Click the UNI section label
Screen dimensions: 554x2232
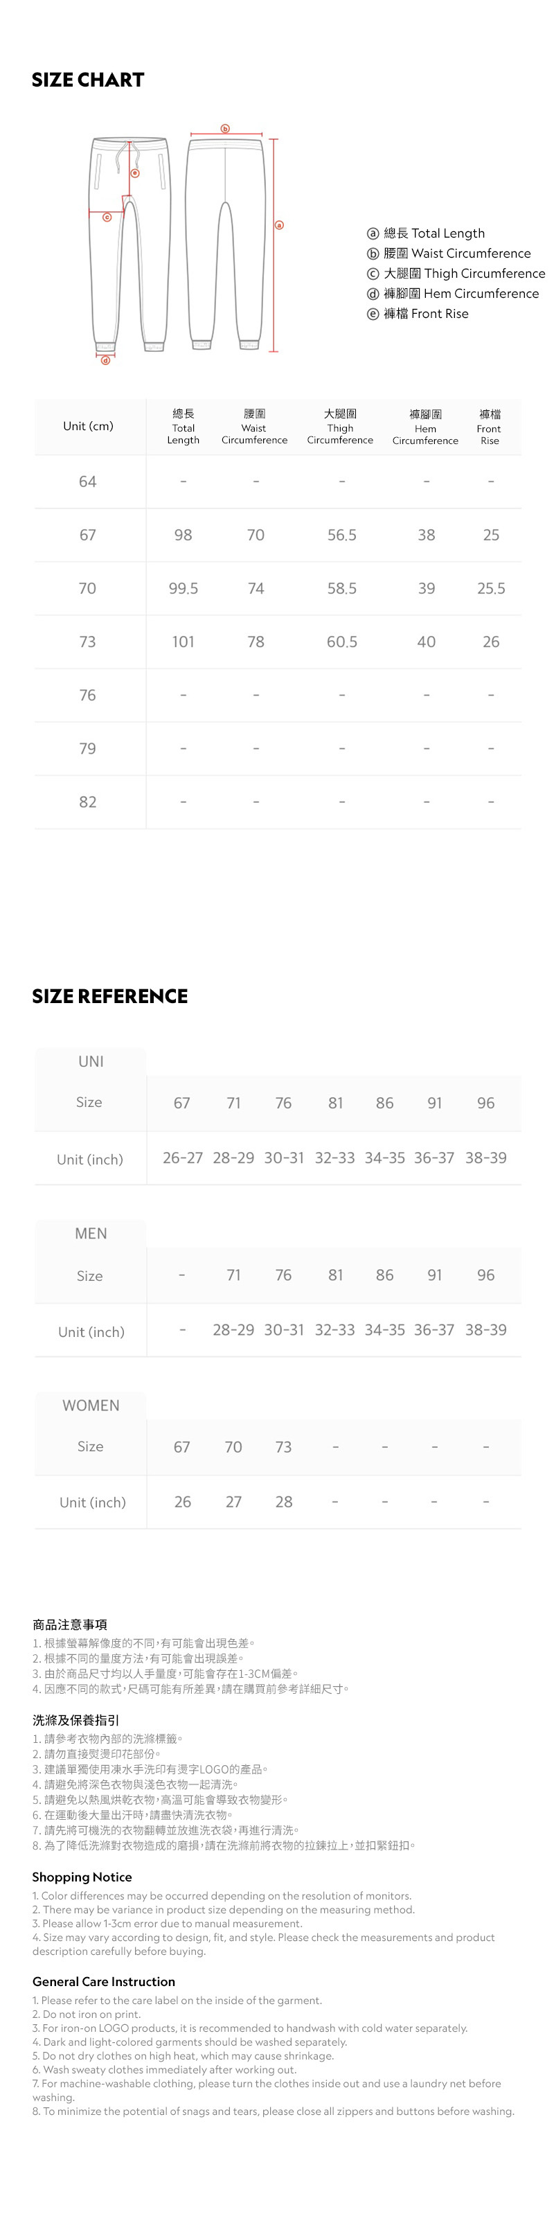[x=91, y=1061]
